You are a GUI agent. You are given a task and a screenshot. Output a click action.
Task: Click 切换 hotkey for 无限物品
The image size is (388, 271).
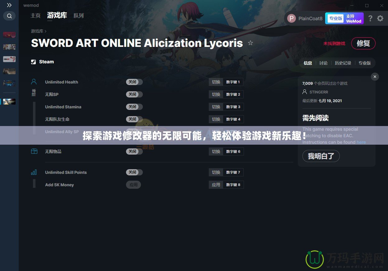tap(216, 151)
